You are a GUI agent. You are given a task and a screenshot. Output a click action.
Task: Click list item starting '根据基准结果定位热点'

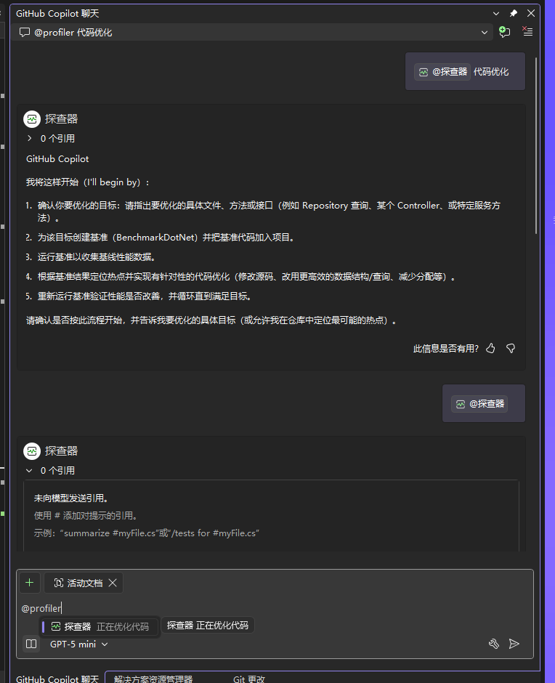tap(248, 277)
